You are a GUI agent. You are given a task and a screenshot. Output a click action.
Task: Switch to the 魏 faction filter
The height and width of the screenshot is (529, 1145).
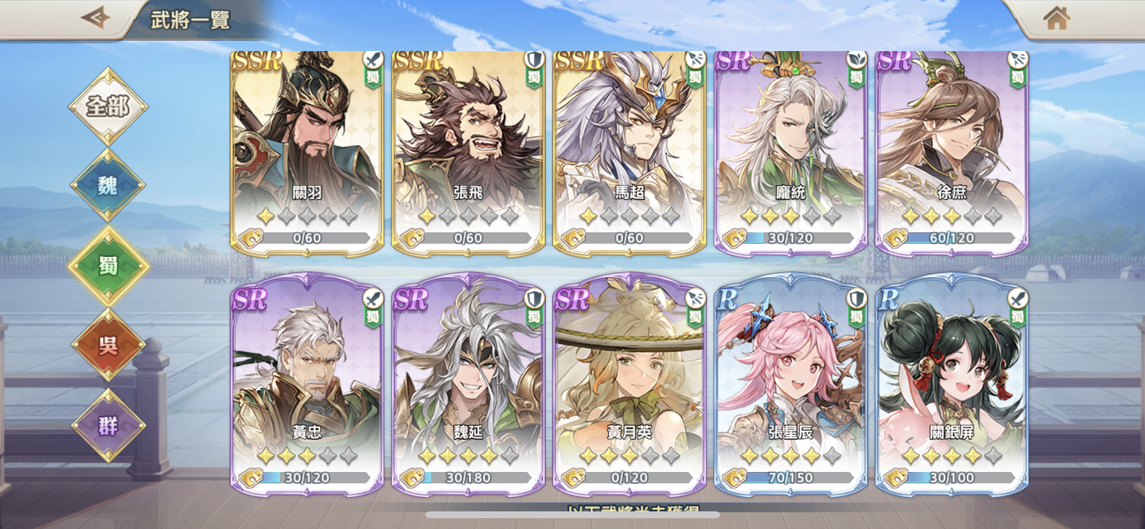(x=108, y=185)
